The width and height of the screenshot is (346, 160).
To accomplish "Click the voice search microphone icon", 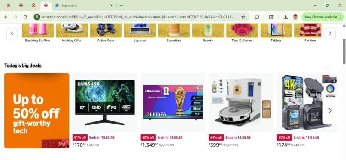I will [37, 17].
